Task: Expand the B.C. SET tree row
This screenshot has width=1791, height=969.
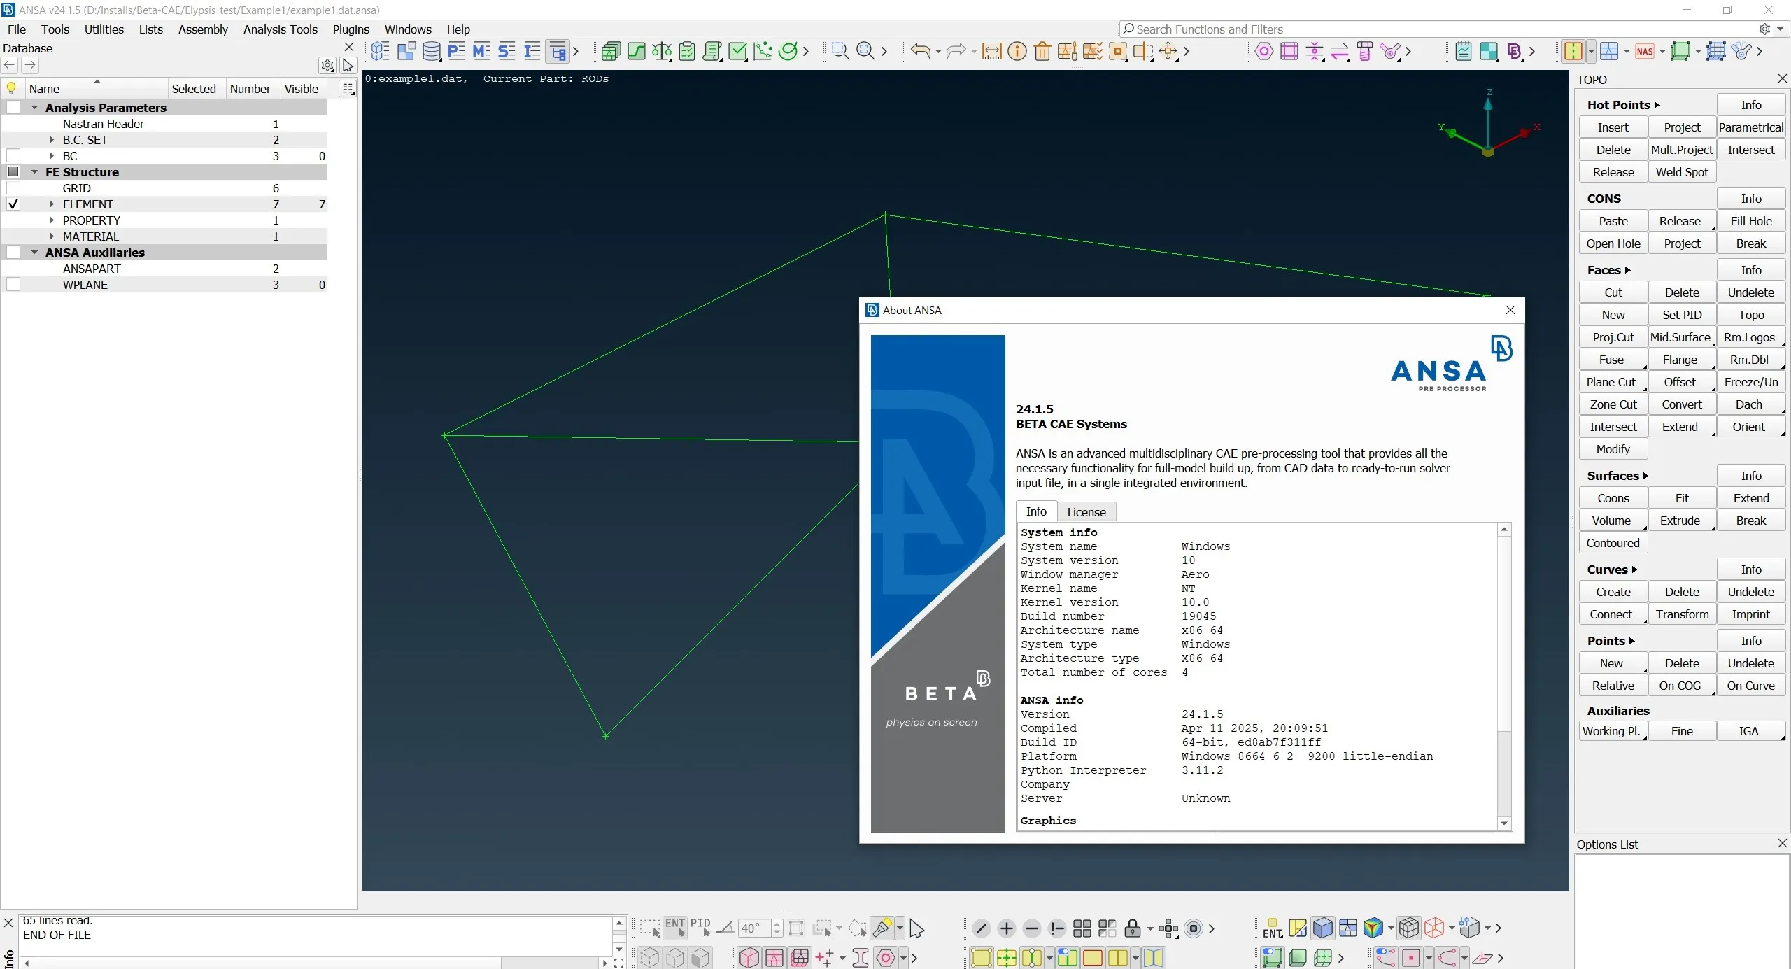Action: pyautogui.click(x=52, y=140)
